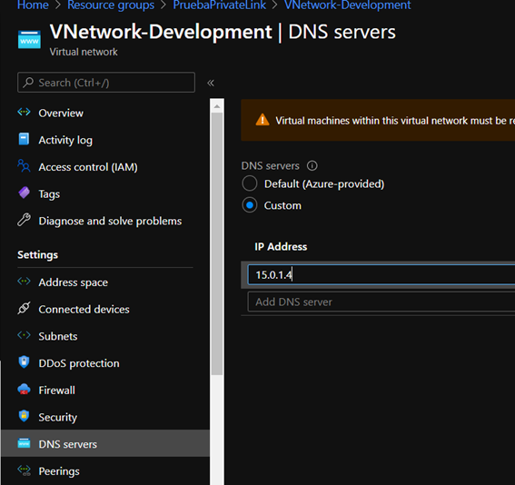Click the DDoS protection shield icon
This screenshot has height=485, width=515.
tap(24, 362)
